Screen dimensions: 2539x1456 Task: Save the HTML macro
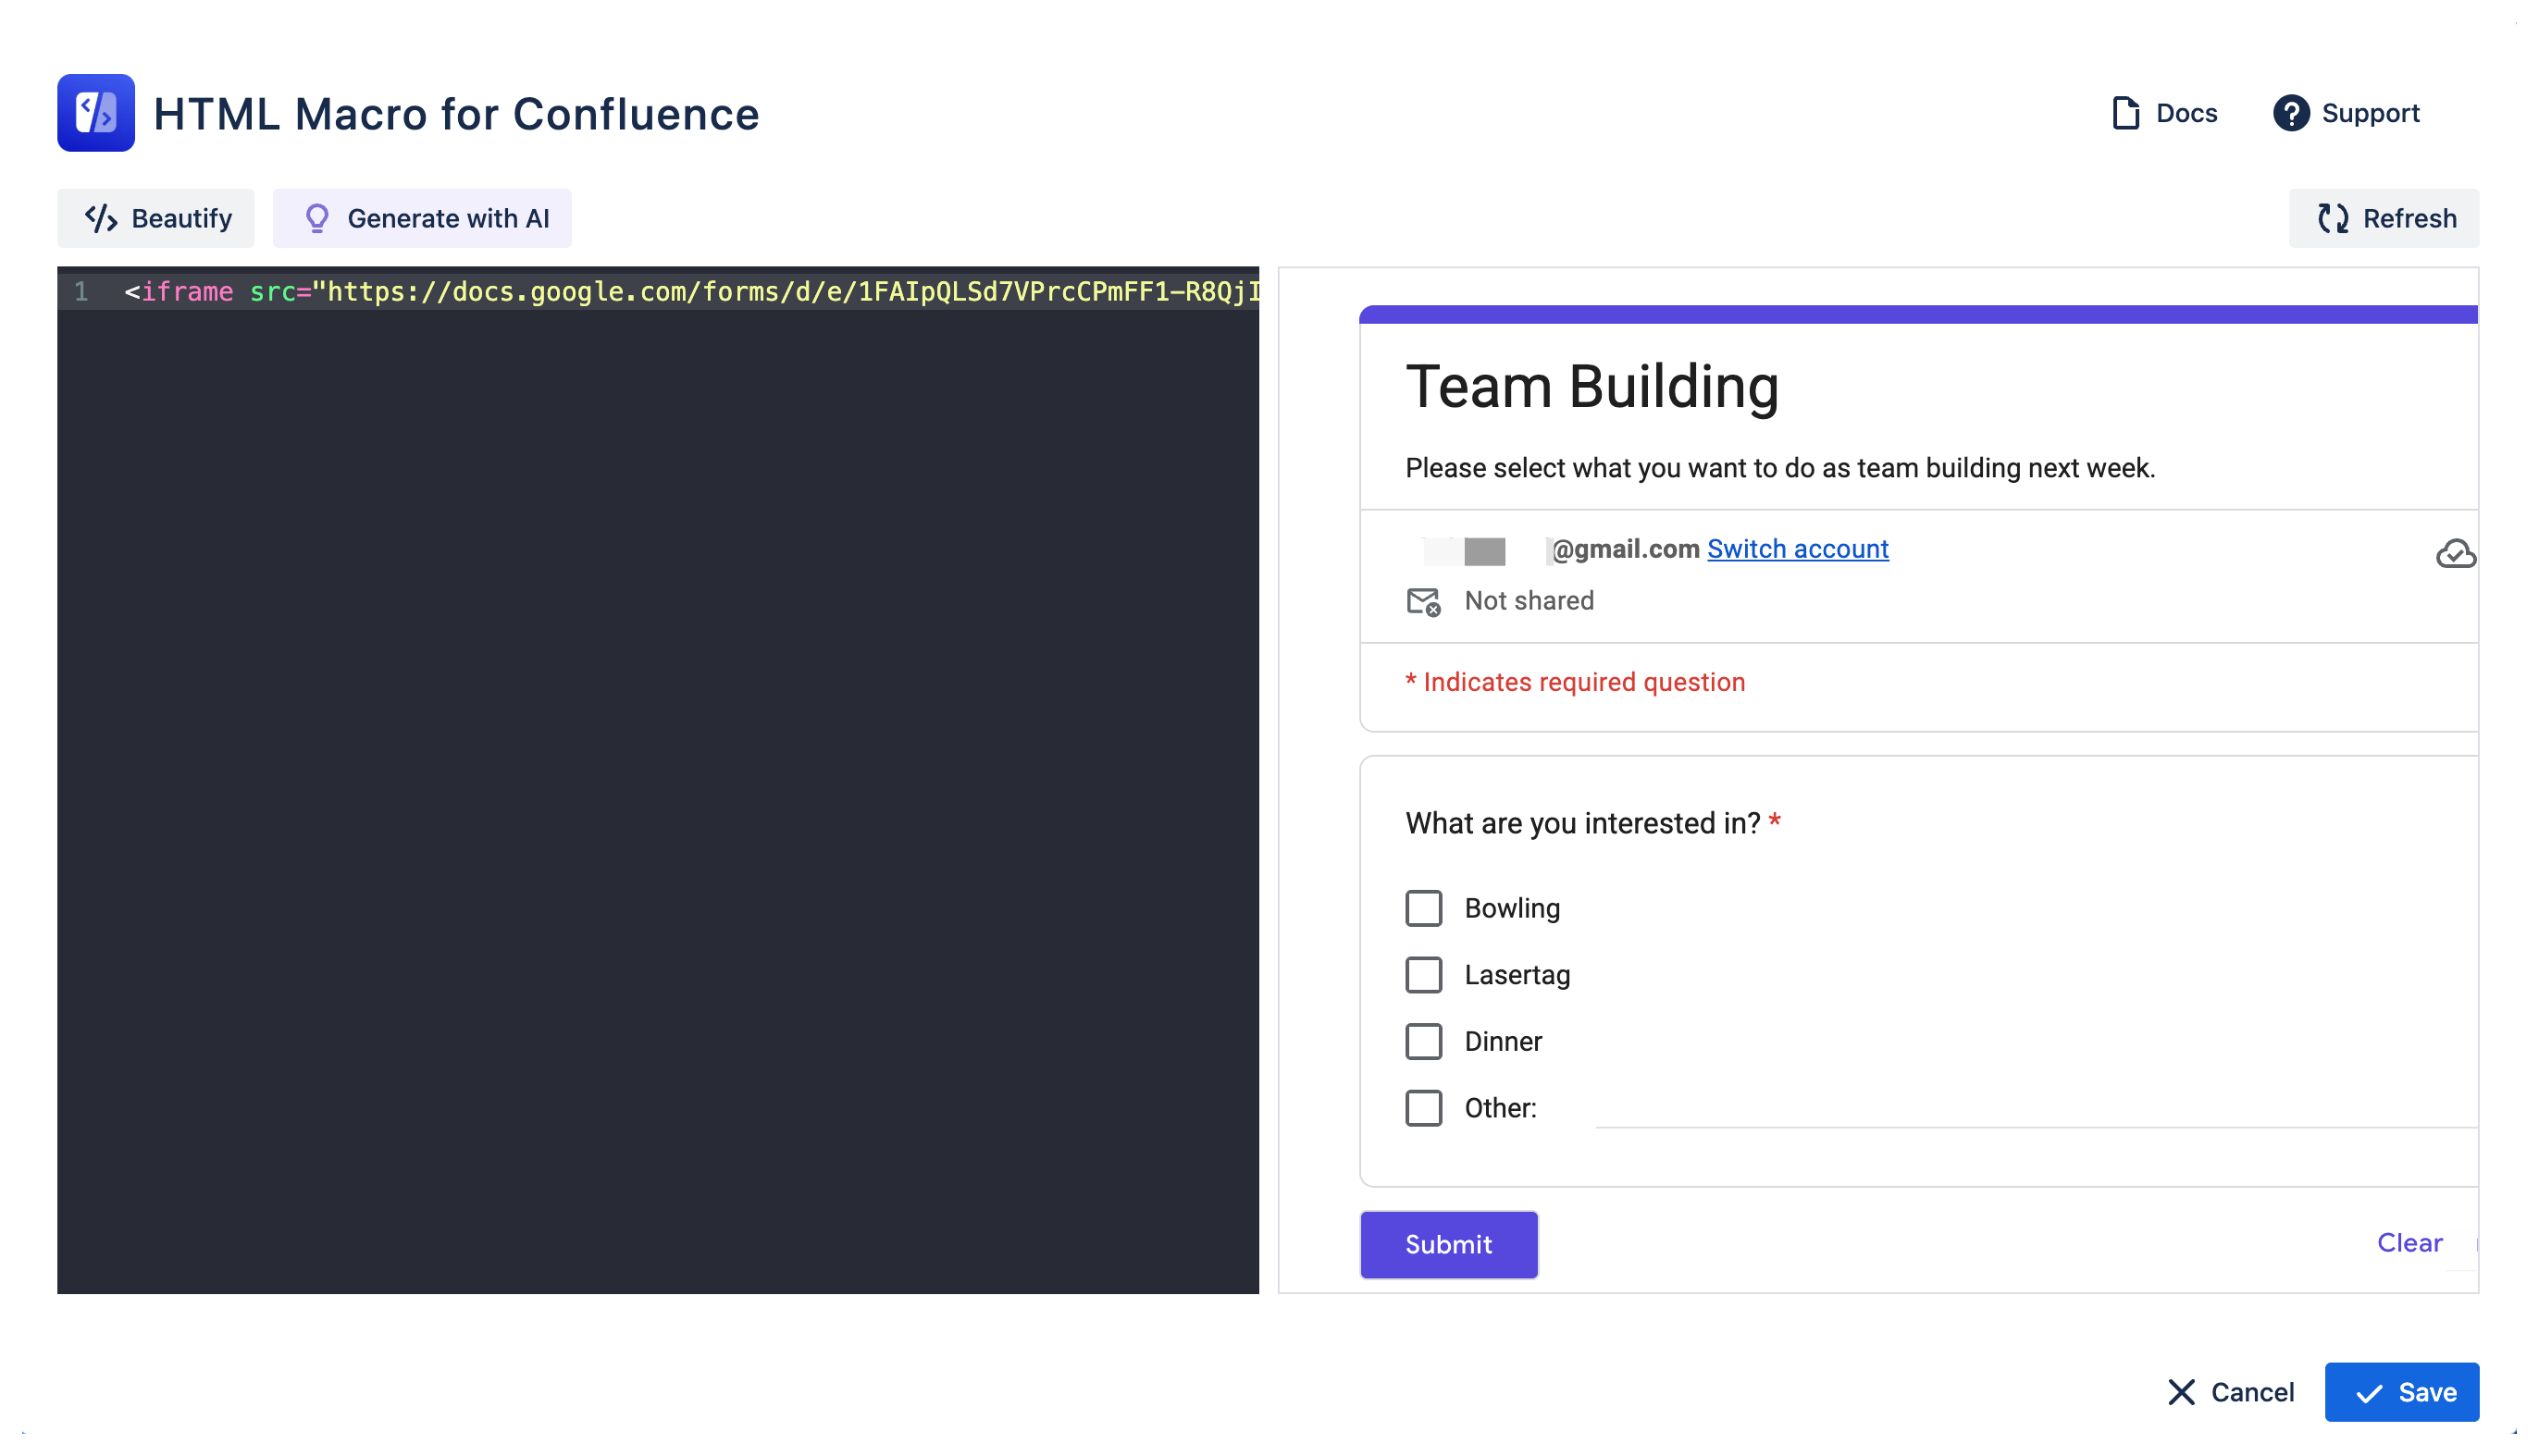click(2402, 1392)
